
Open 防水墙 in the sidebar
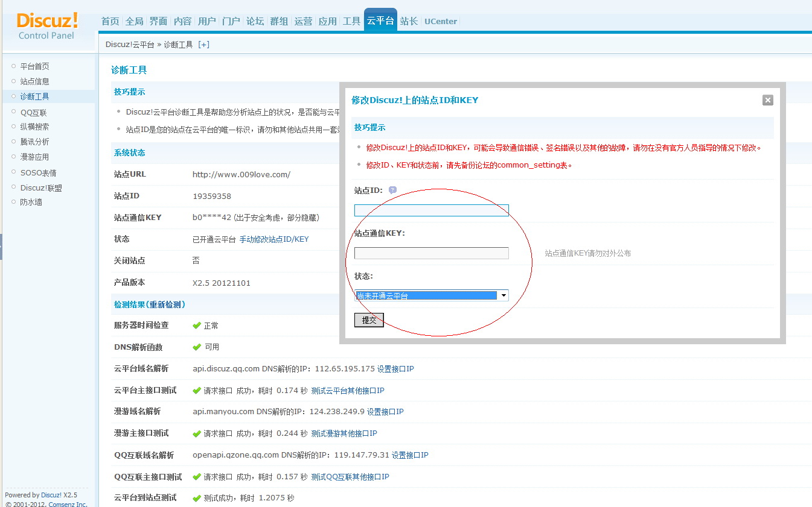(x=31, y=202)
